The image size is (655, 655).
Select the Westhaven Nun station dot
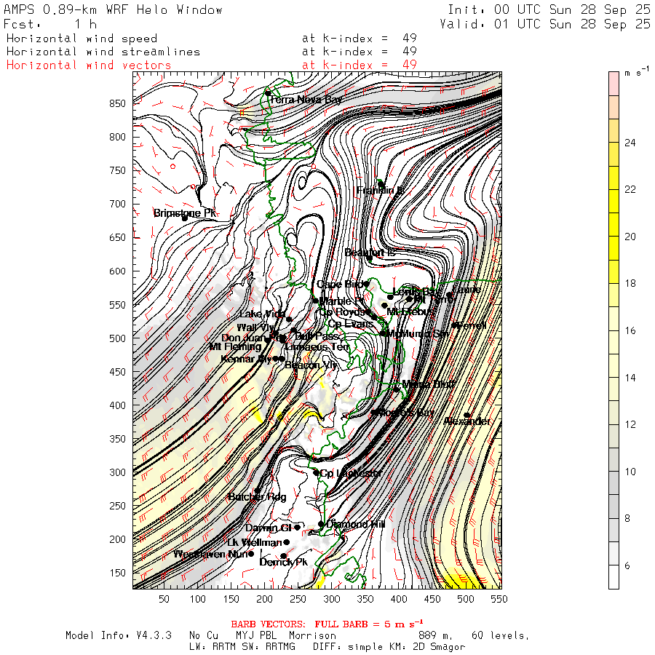[x=251, y=554]
